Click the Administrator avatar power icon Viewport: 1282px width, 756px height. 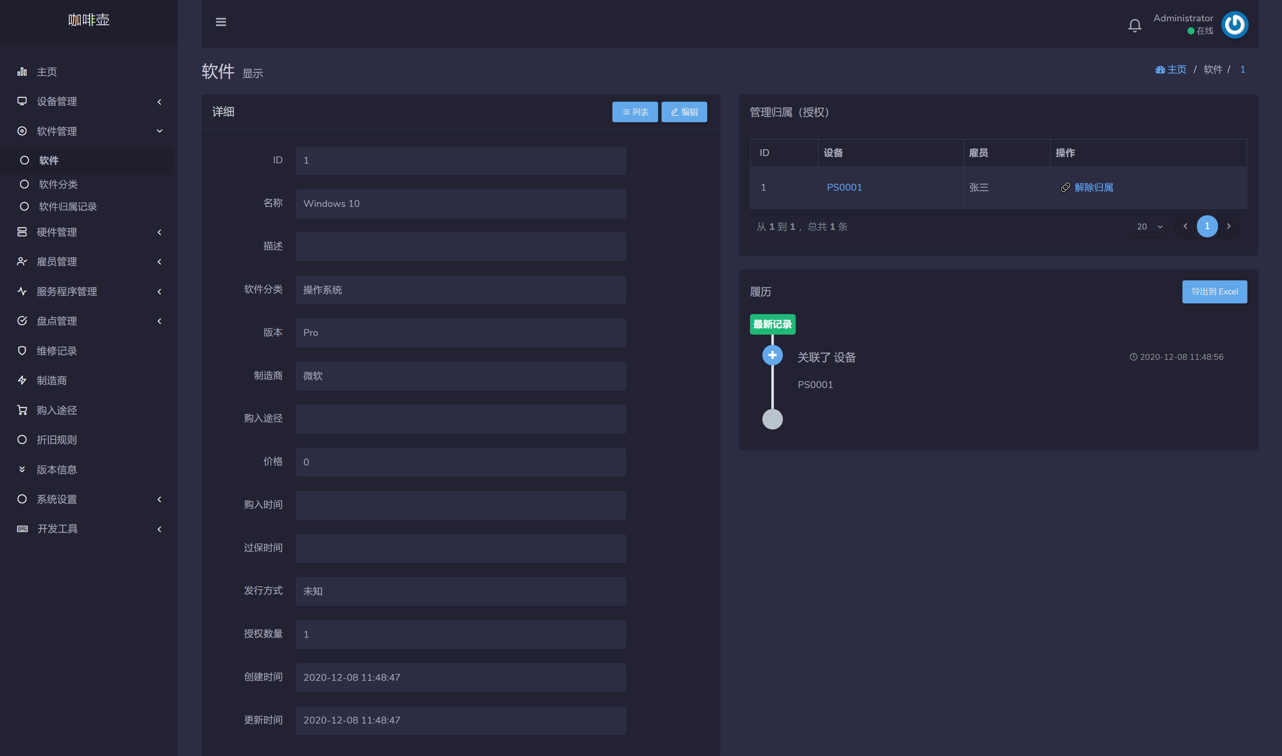click(1234, 24)
